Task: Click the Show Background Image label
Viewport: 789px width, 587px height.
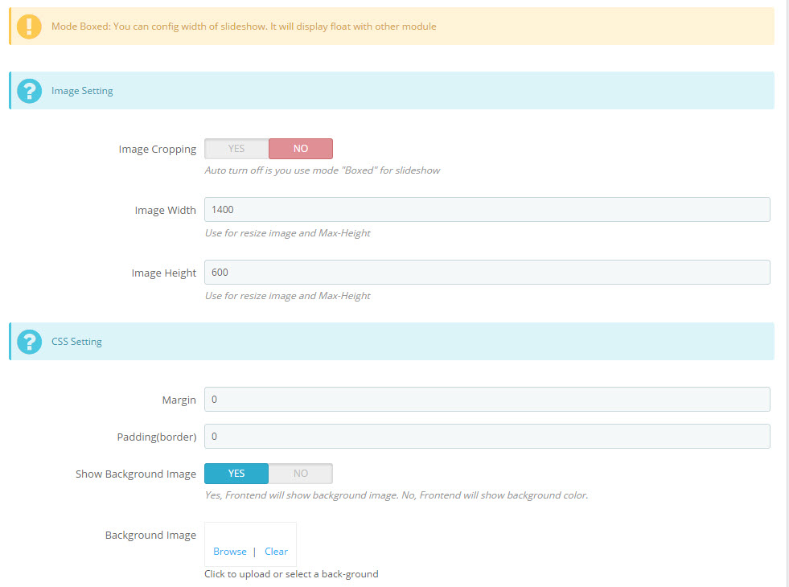Action: 136,474
